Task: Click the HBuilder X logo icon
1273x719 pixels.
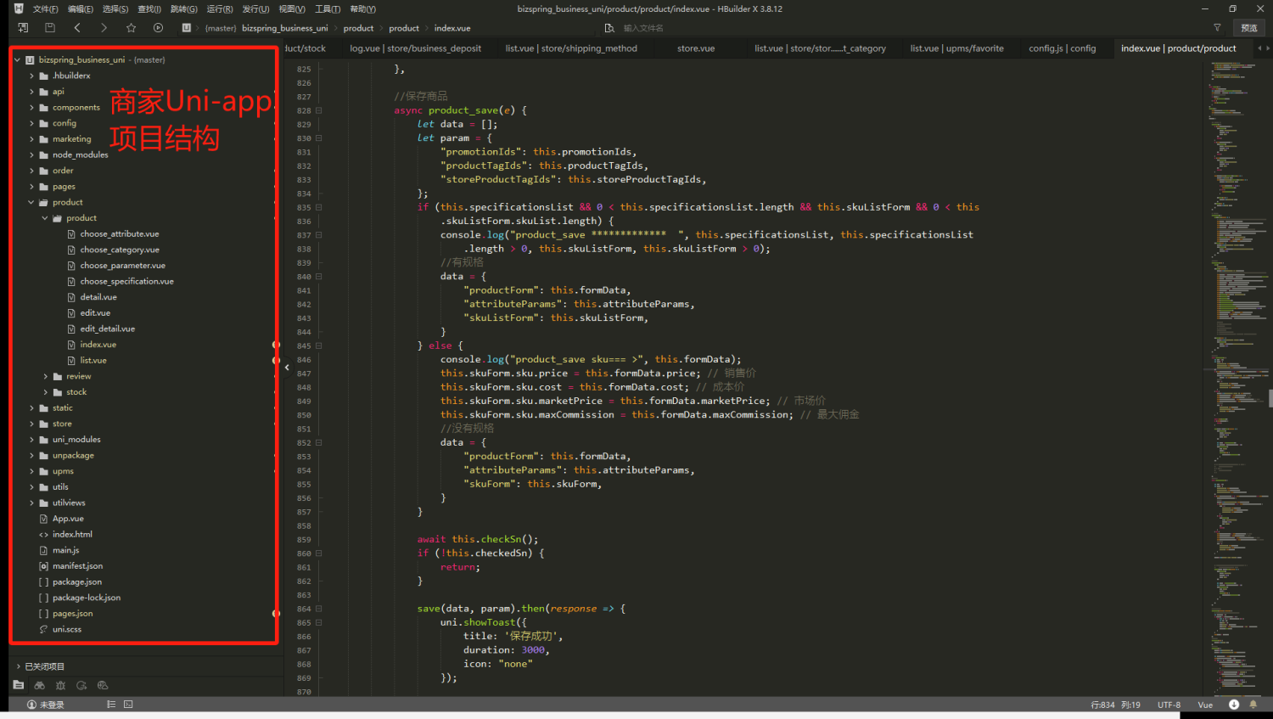Action: coord(19,8)
